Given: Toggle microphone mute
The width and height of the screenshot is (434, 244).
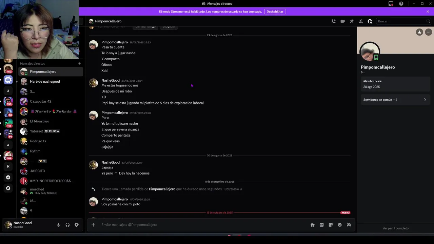Looking at the screenshot, I should [x=58, y=225].
